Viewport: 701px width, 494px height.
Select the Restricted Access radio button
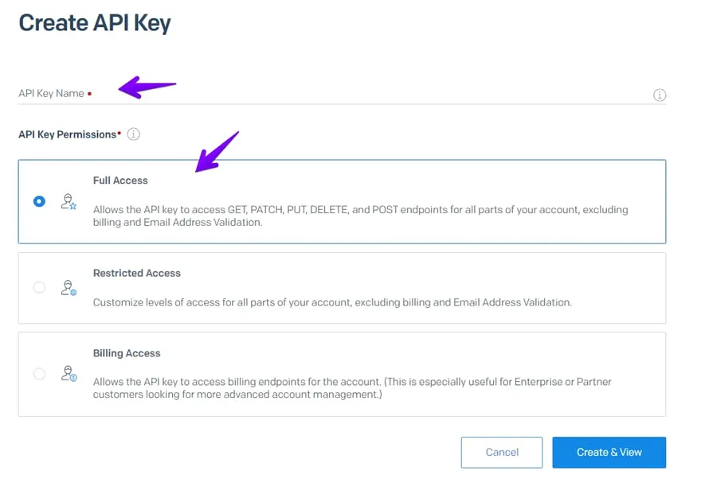click(x=39, y=287)
